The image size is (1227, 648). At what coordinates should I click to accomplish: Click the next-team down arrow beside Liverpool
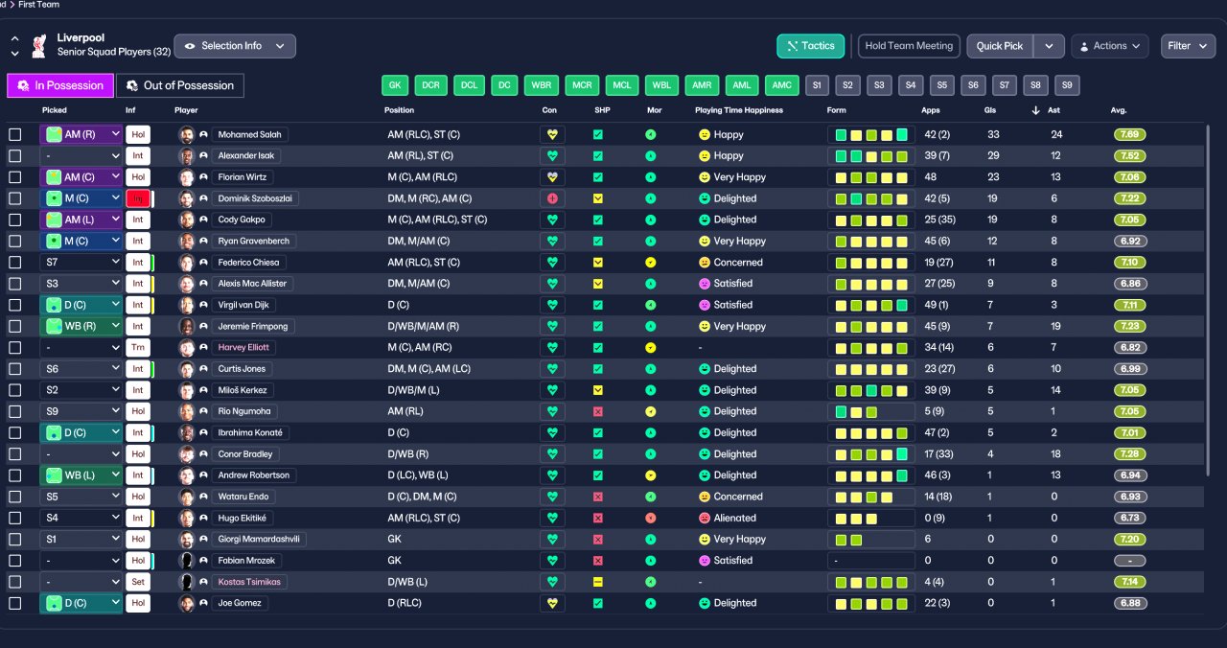[x=14, y=54]
